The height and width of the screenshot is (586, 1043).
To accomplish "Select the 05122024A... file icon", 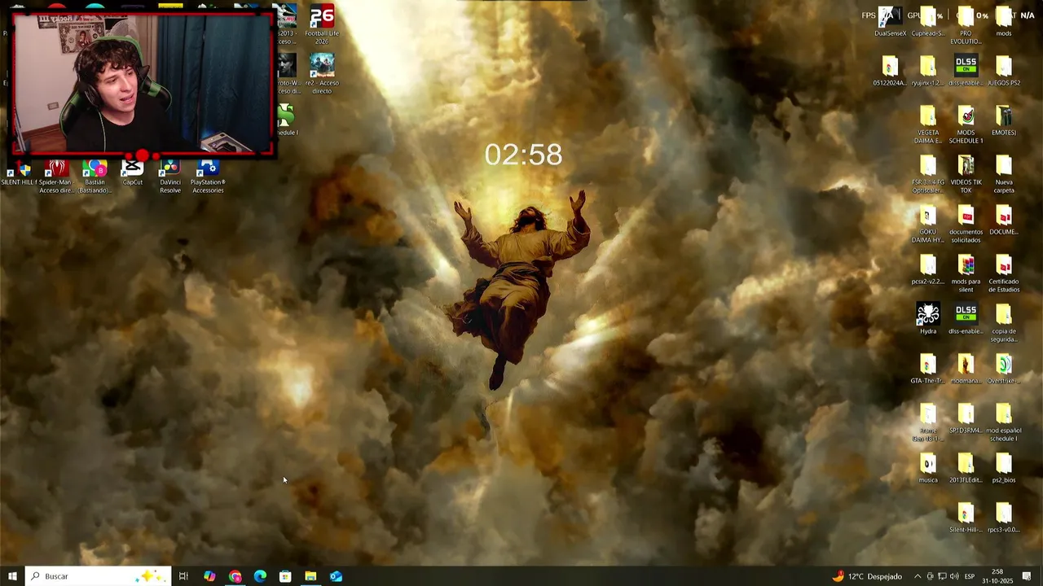I will click(x=890, y=72).
